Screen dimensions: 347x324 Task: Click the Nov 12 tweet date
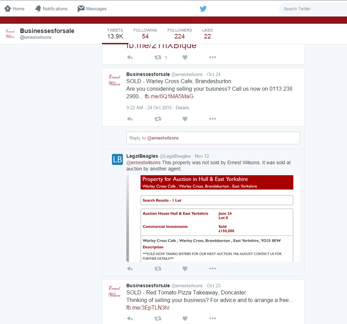202,156
